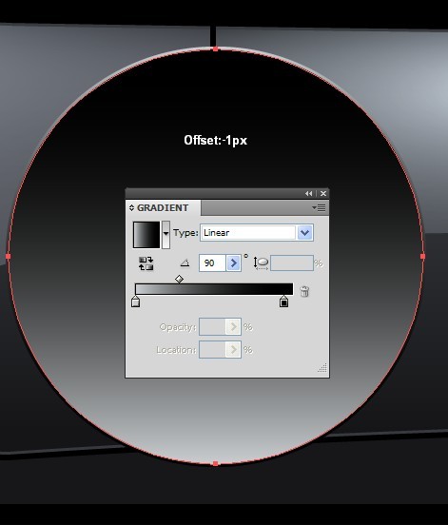Open the angle value dropdown arrow
The width and height of the screenshot is (448, 525).
[x=233, y=263]
